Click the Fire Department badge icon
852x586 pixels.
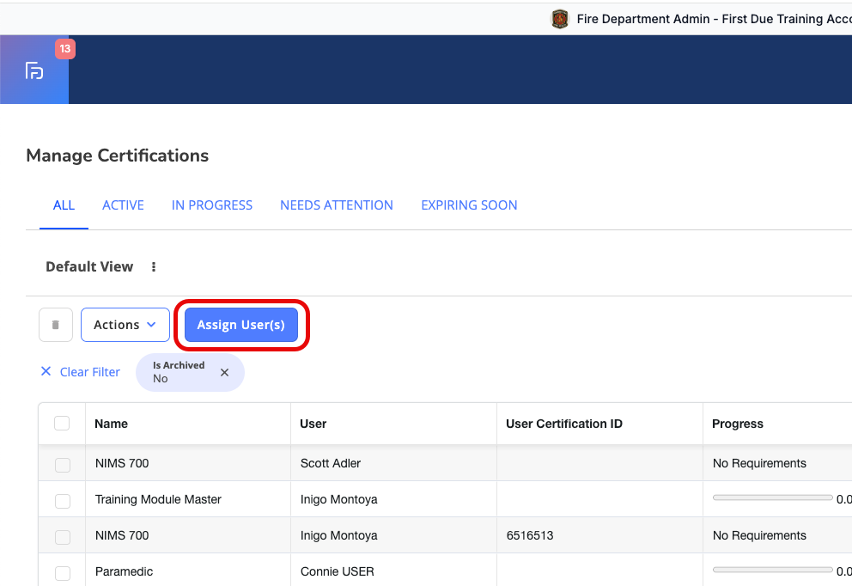click(560, 19)
